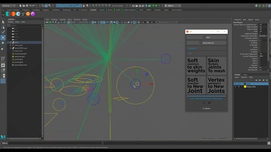
Task: Select the Scale tool in toolbox
Action: point(3,49)
